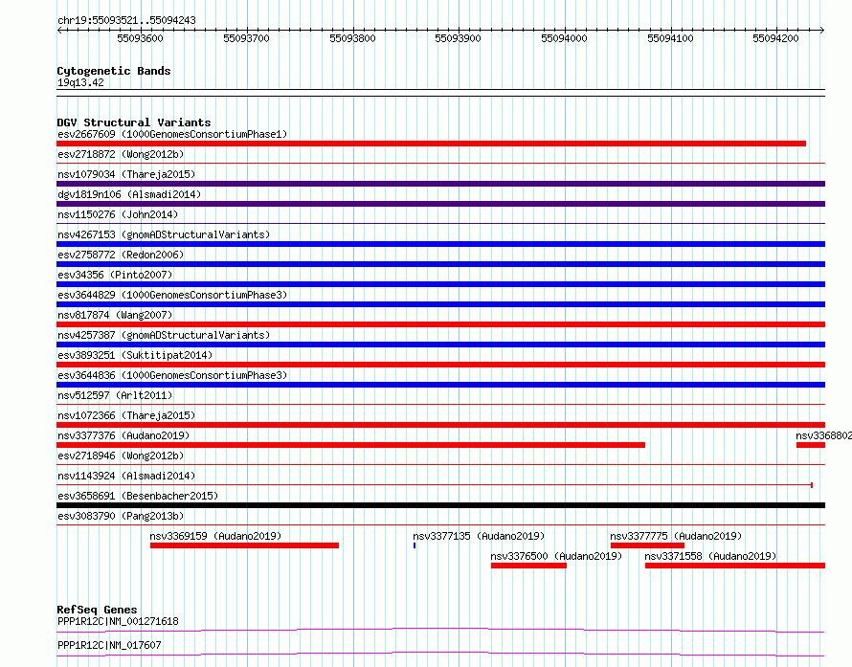Click the short red bar under nsv3368802
The height and width of the screenshot is (667, 852).
[x=811, y=445]
